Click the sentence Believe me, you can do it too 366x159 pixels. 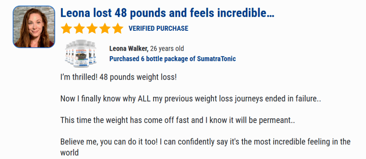click(x=108, y=142)
